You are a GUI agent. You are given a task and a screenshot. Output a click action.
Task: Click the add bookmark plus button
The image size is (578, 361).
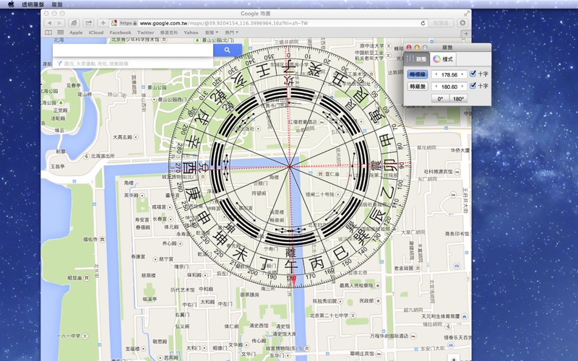point(103,23)
